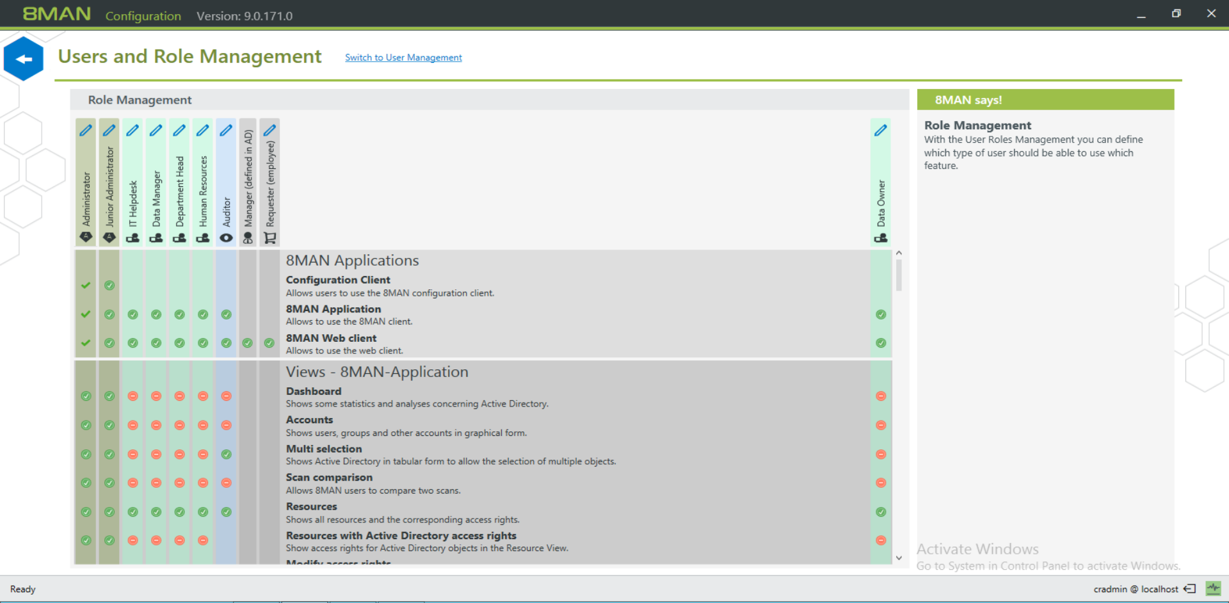Screen dimensions: 1229x603
Task: Click the Role Management panel header
Action: [x=490, y=100]
